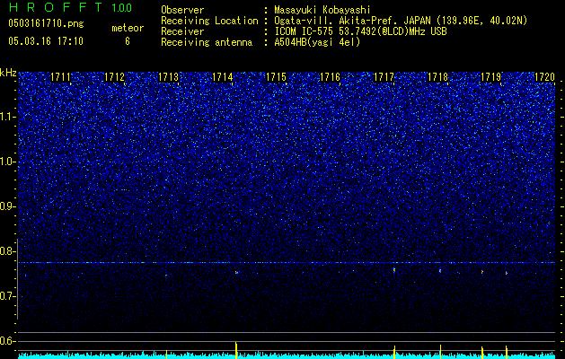Click the meteor echo at 1717
565x359 pixels.
click(x=394, y=270)
